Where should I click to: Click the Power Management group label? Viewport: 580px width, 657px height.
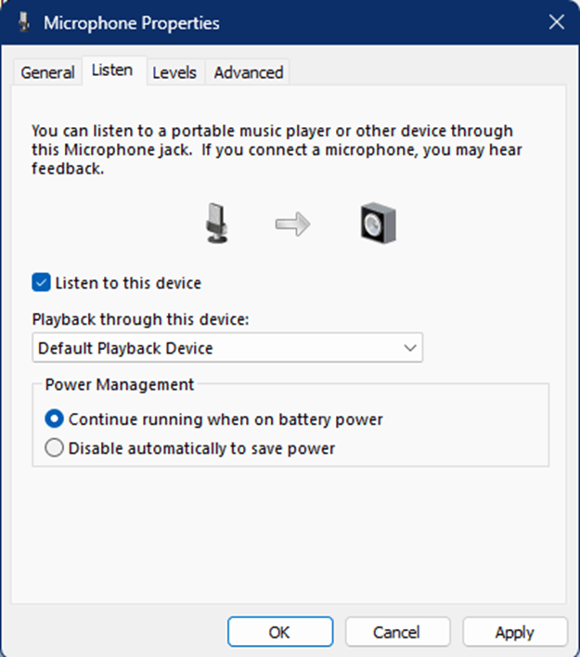click(x=120, y=384)
